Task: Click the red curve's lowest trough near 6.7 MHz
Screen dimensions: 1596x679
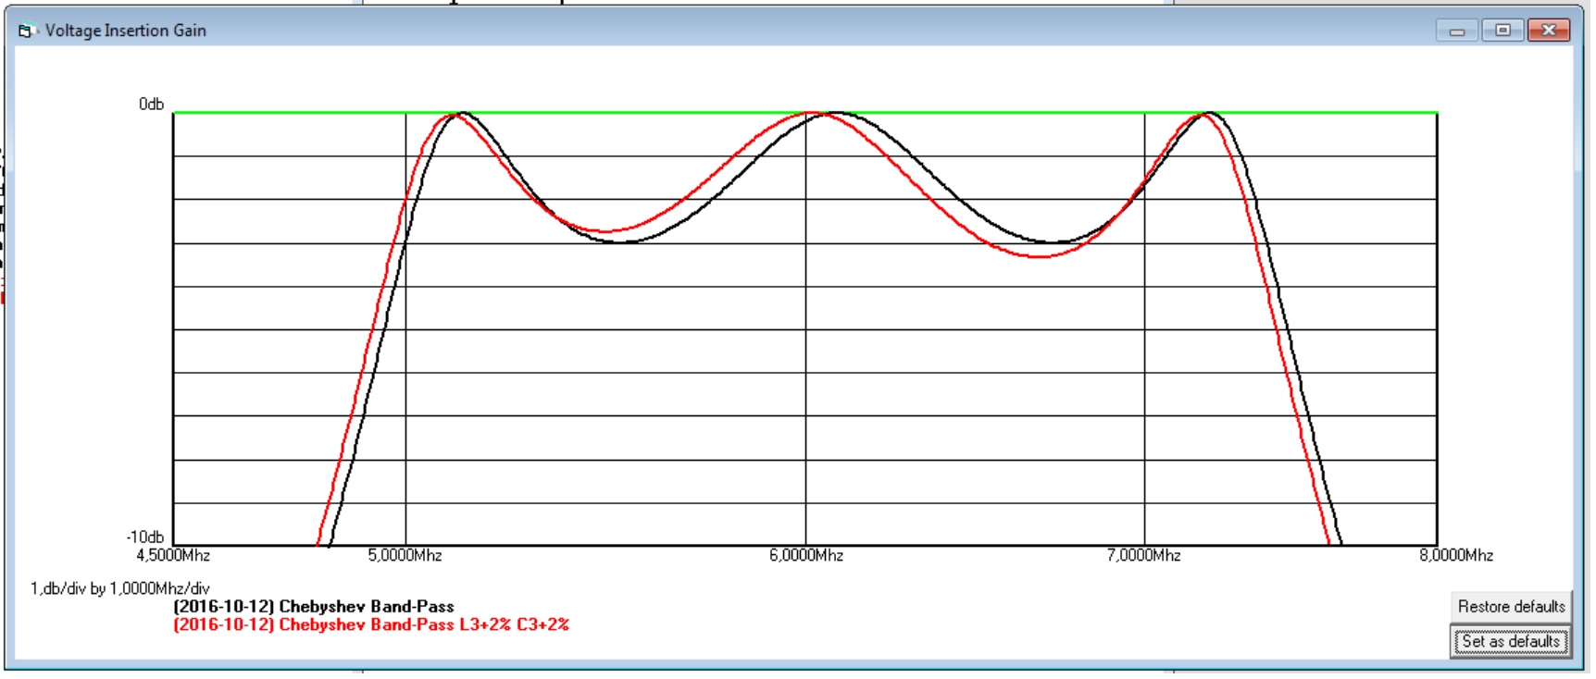Action: [1039, 255]
